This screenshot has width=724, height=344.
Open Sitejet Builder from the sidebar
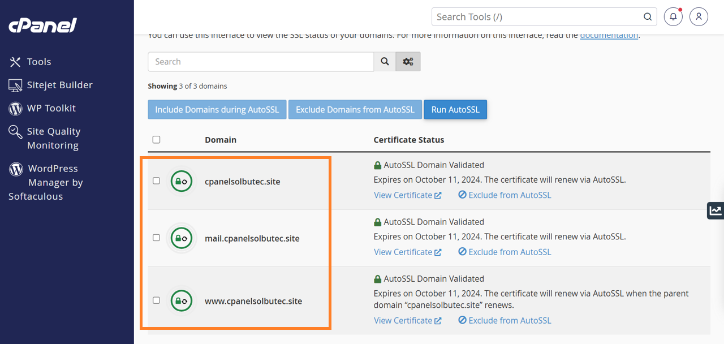[59, 85]
